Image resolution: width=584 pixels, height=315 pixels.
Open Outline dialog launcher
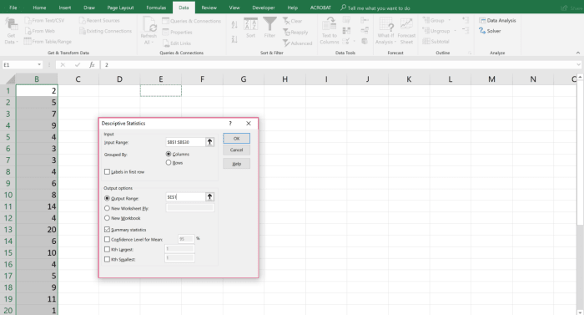(x=470, y=53)
